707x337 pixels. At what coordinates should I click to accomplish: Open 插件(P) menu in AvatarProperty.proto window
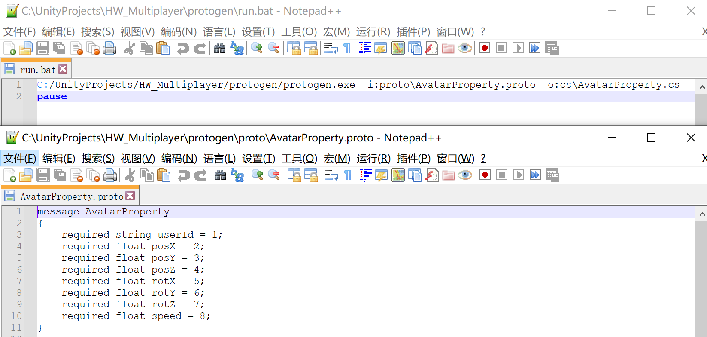pos(414,159)
